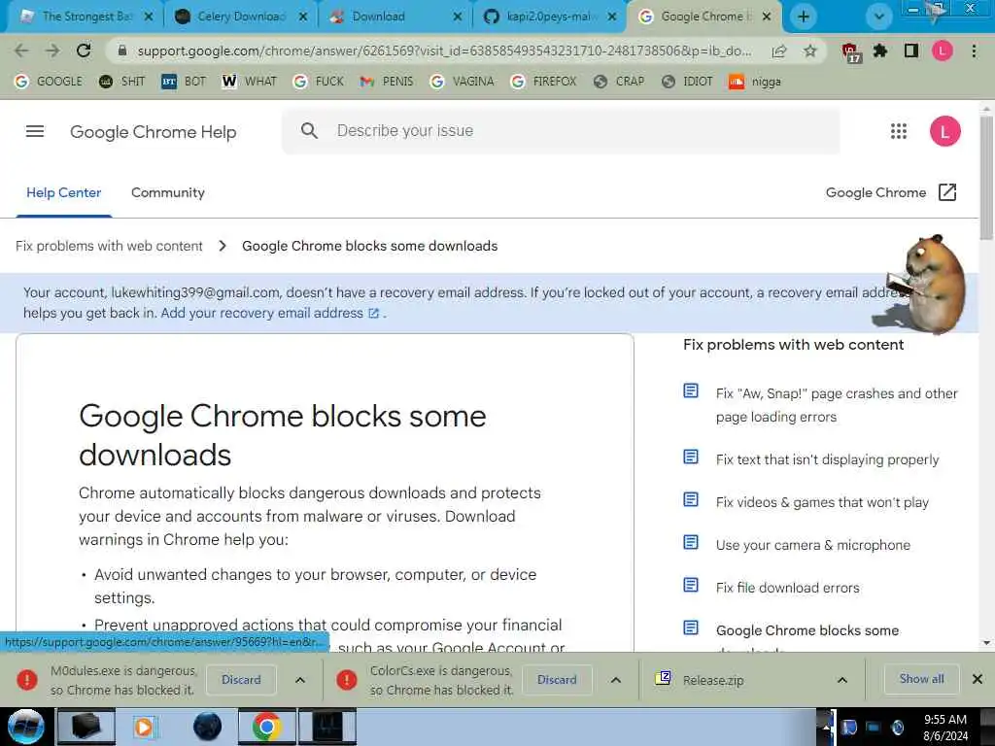Image resolution: width=995 pixels, height=746 pixels.
Task: Click the taskbar clock showing 9:55 AM
Action: pyautogui.click(x=944, y=728)
